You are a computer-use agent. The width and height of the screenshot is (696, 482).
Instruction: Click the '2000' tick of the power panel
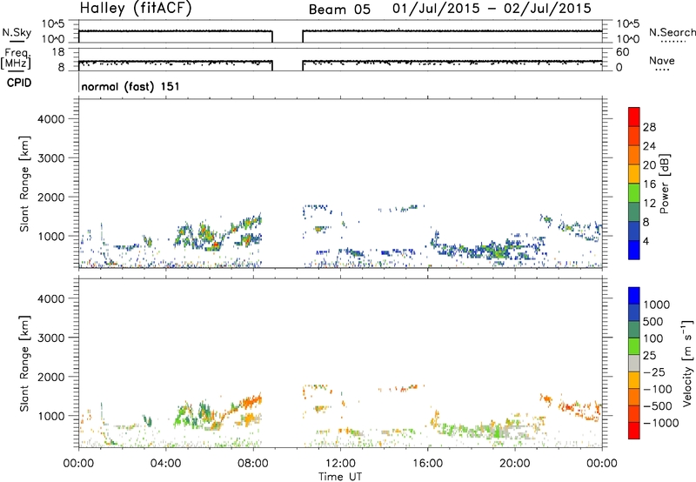point(50,197)
